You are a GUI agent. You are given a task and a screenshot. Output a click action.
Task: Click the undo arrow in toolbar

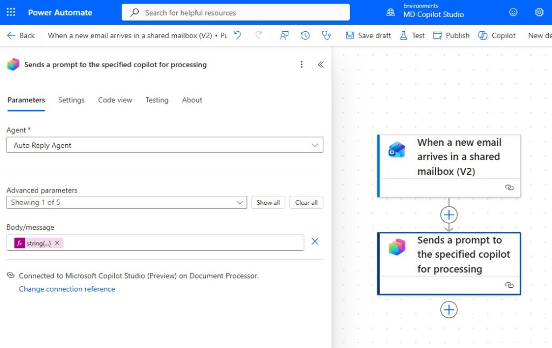[237, 35]
